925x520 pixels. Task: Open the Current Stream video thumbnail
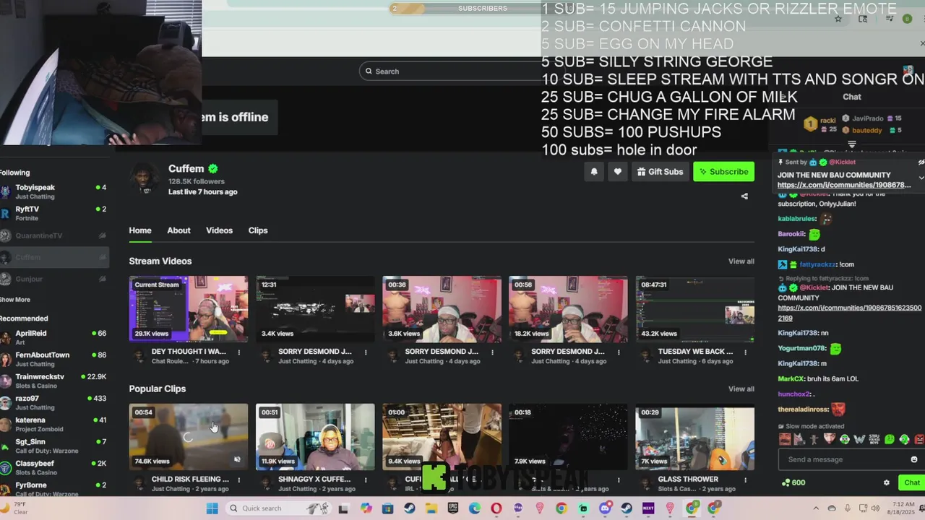tap(188, 308)
